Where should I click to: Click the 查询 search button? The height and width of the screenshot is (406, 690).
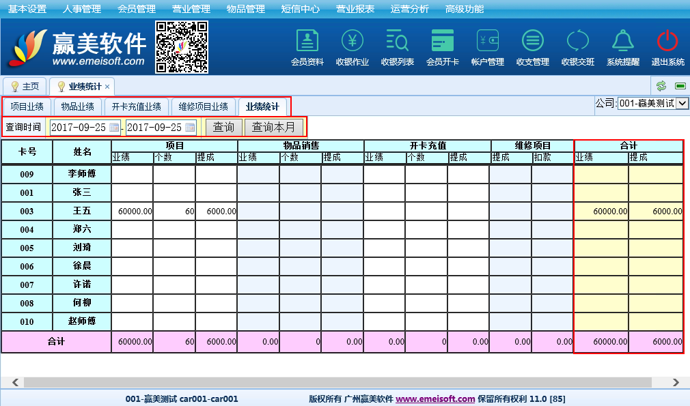pos(223,128)
